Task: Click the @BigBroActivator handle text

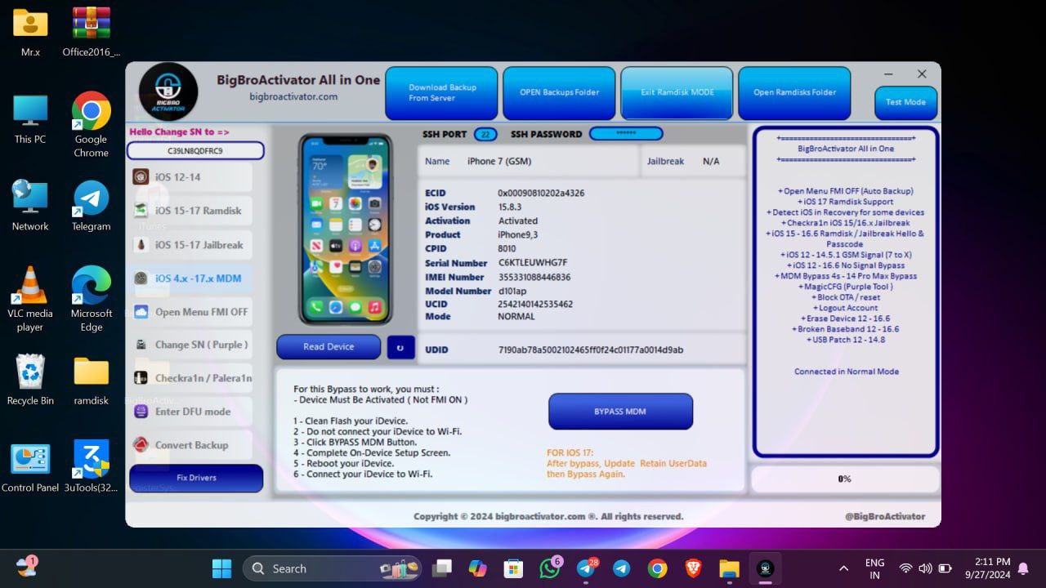Action: pyautogui.click(x=885, y=516)
